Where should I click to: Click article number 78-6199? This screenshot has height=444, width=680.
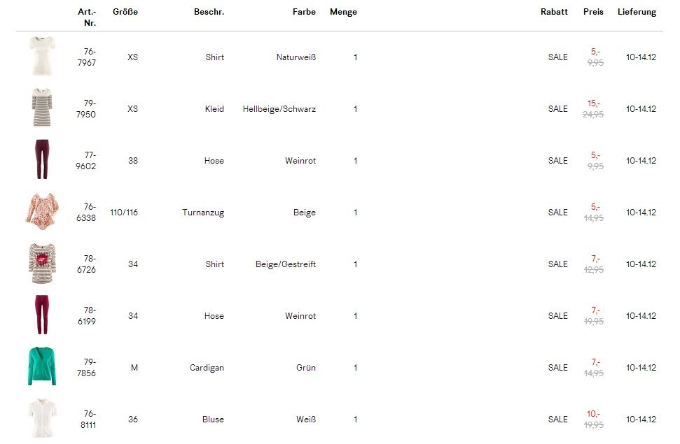click(x=89, y=316)
